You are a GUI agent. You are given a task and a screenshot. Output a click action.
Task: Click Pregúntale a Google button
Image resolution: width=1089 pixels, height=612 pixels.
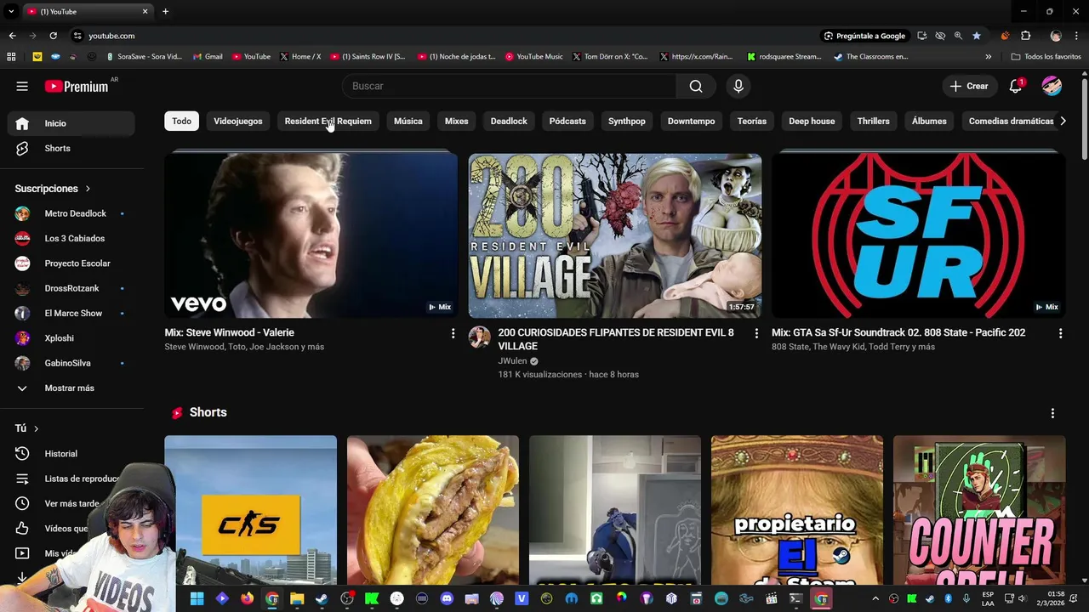point(864,36)
